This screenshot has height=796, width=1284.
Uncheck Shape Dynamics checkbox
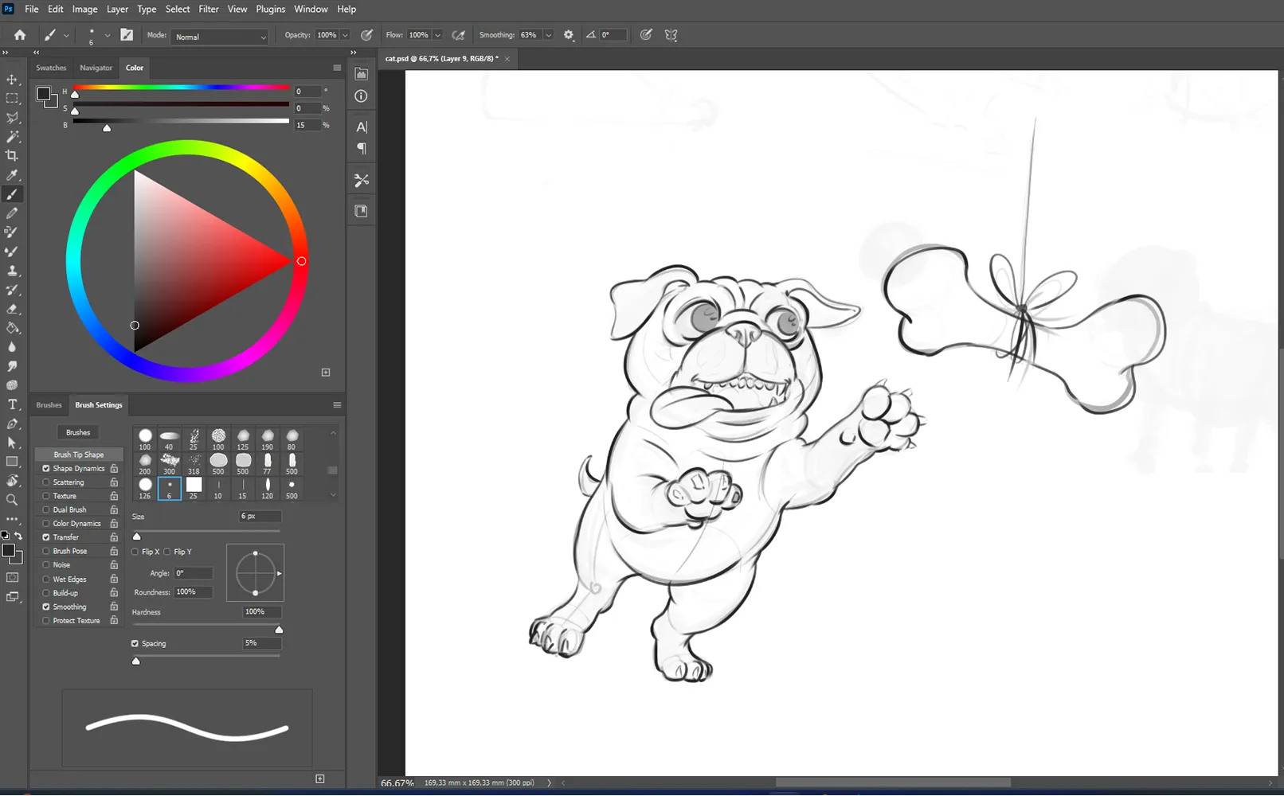point(46,469)
